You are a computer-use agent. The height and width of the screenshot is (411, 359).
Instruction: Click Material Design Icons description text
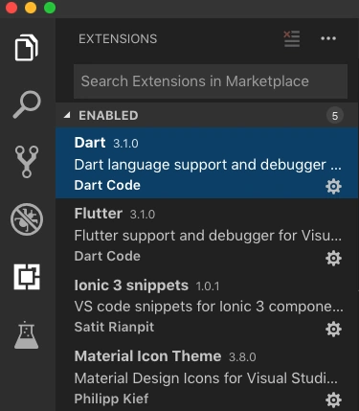206,378
